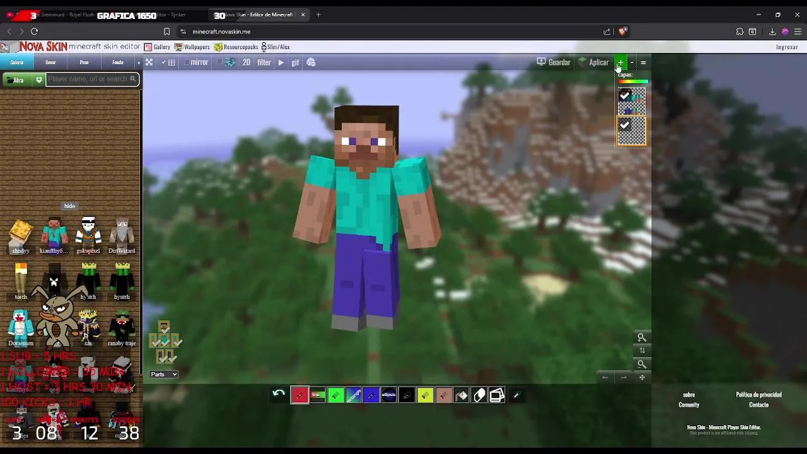Image resolution: width=807 pixels, height=454 pixels.
Task: Select the ranaby traje skin thumbnail
Action: coord(122,328)
